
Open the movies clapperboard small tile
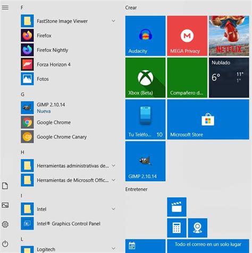177,207
